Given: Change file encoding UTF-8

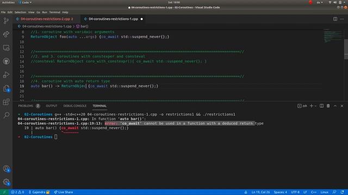Looking at the screenshot, I should (x=295, y=192).
